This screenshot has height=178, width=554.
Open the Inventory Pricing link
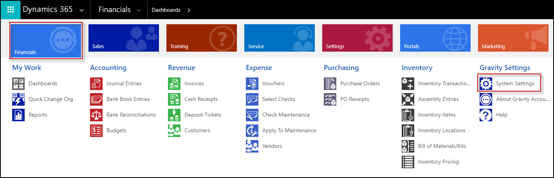point(439,162)
